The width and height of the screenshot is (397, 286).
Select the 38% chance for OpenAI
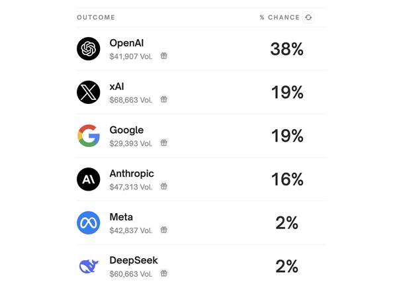point(287,49)
